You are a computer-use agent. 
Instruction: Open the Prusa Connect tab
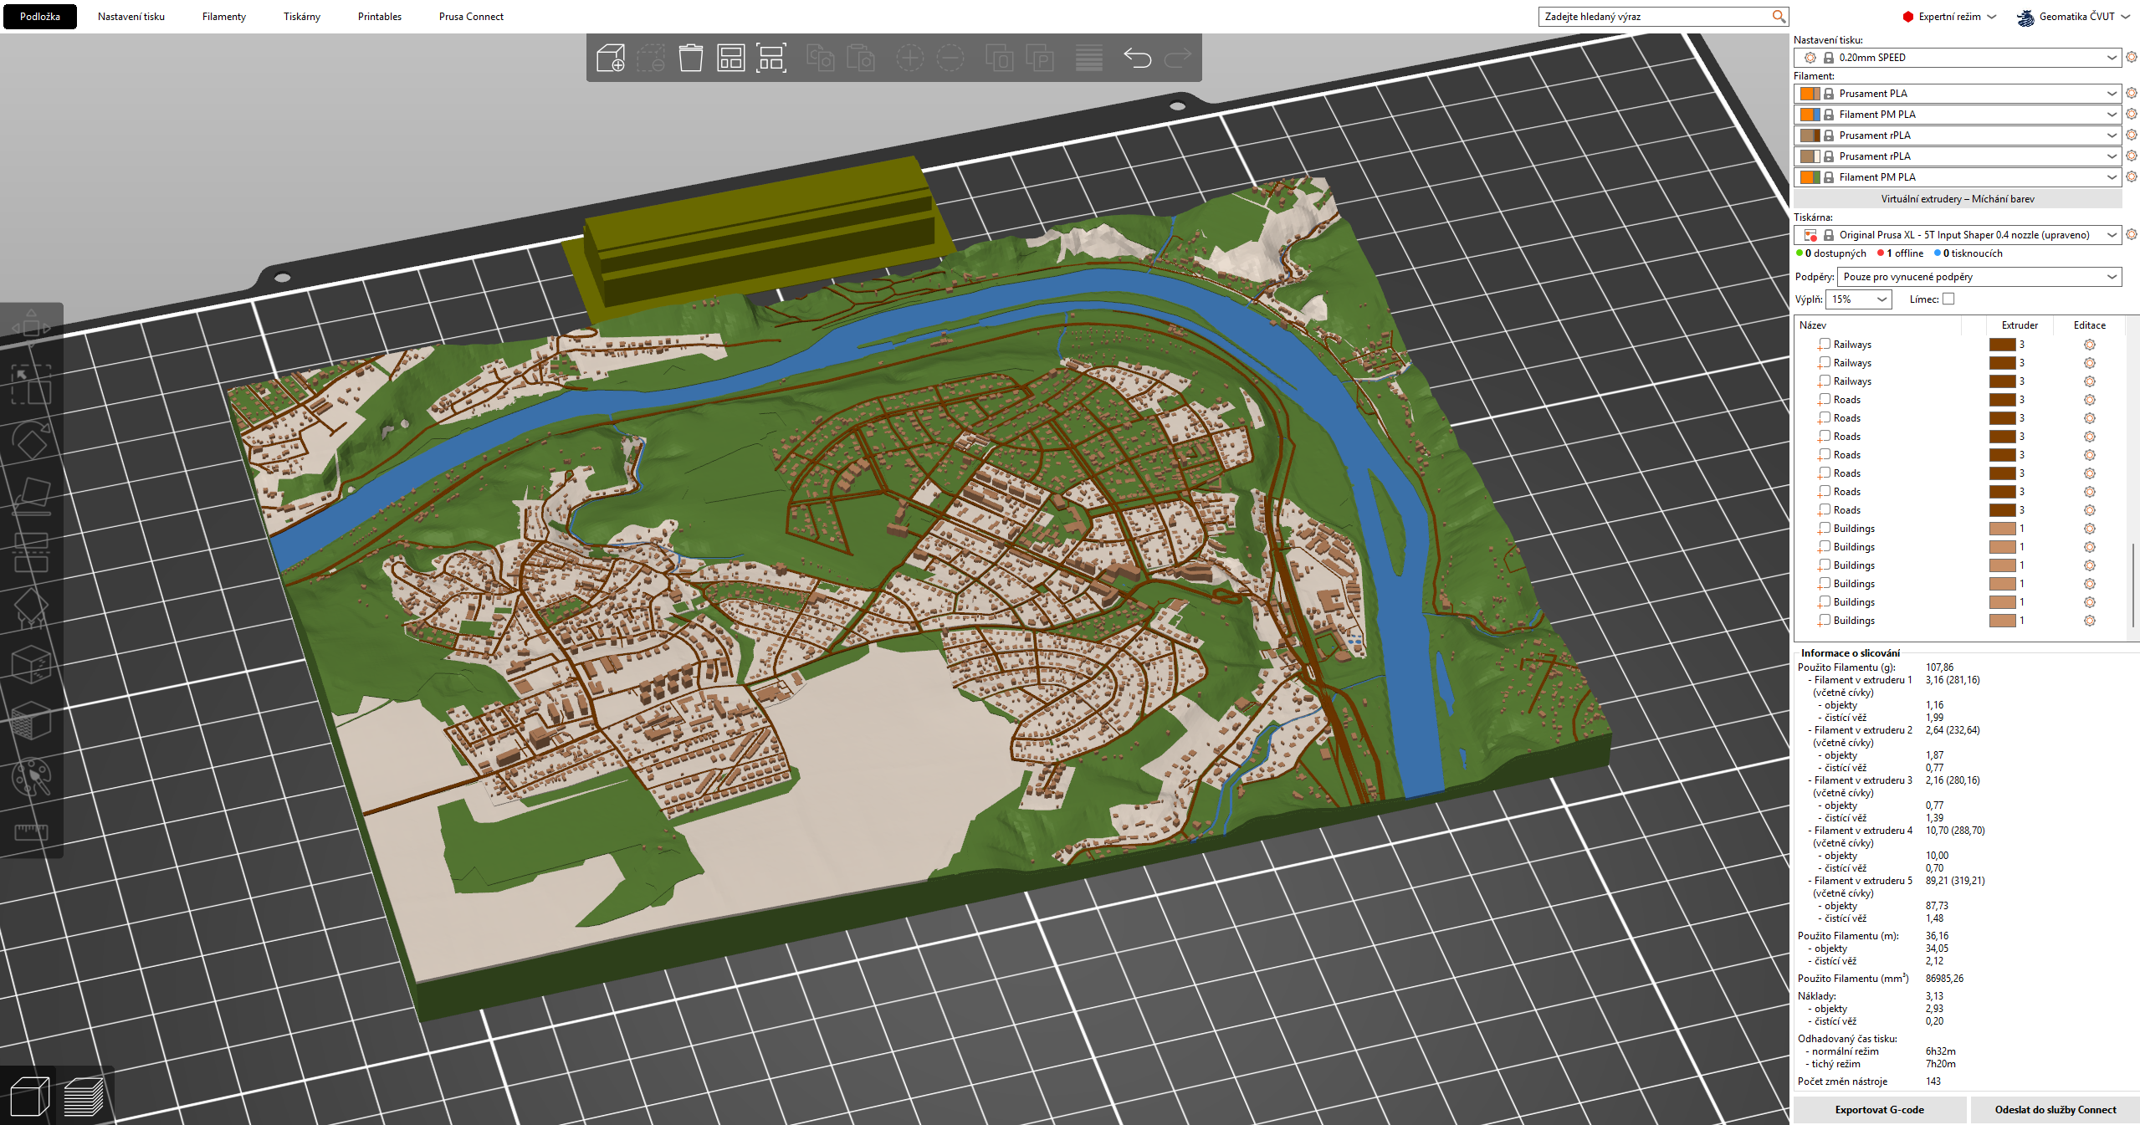471,17
